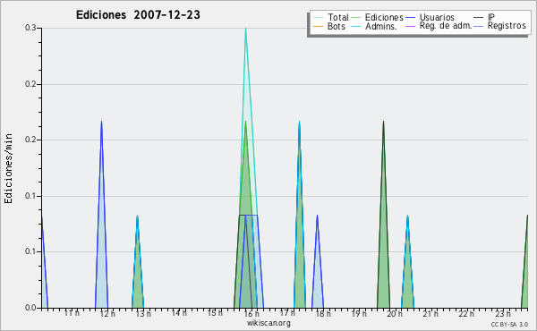Click the CC BY-SA 3.0 license text
Image resolution: width=537 pixels, height=331 pixels.
click(509, 324)
